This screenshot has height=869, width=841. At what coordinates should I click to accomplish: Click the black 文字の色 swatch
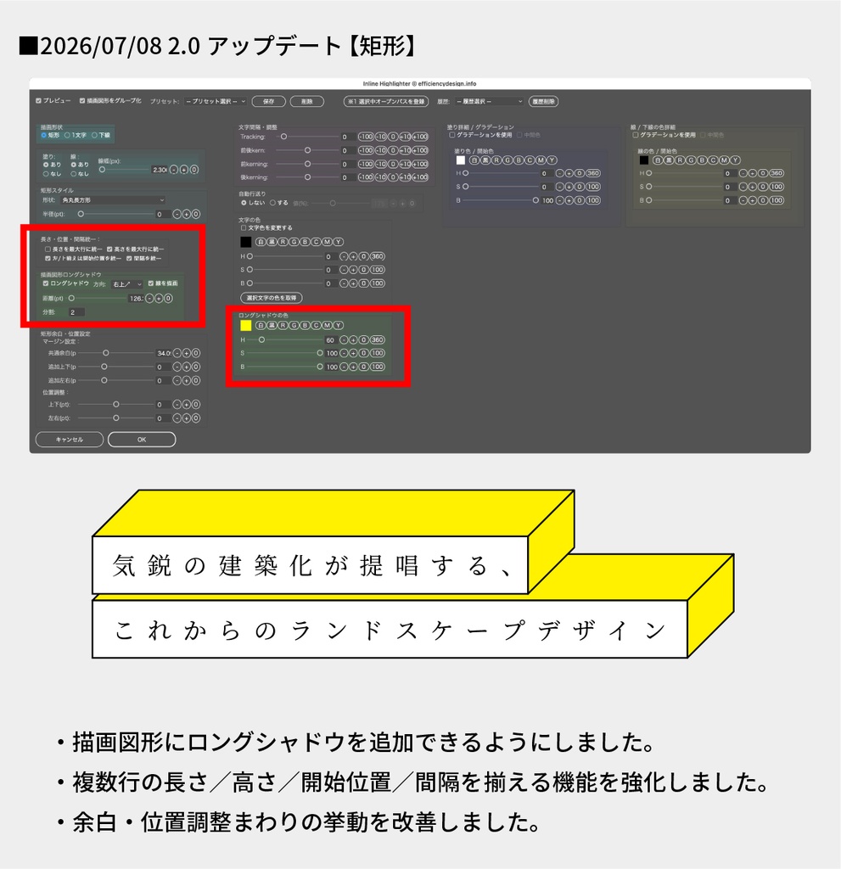(x=245, y=242)
